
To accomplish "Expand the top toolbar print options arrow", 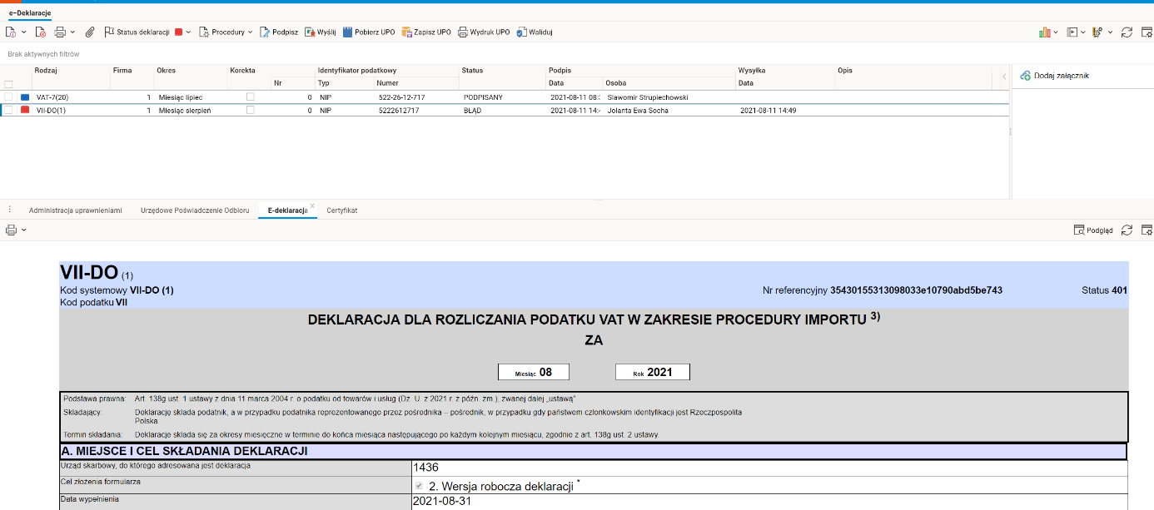I will (x=72, y=32).
